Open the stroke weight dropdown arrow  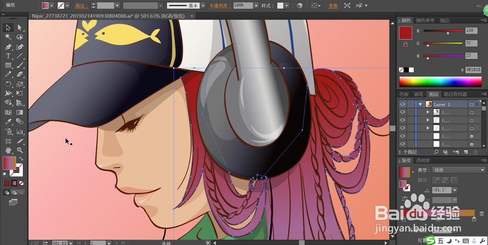point(117,5)
